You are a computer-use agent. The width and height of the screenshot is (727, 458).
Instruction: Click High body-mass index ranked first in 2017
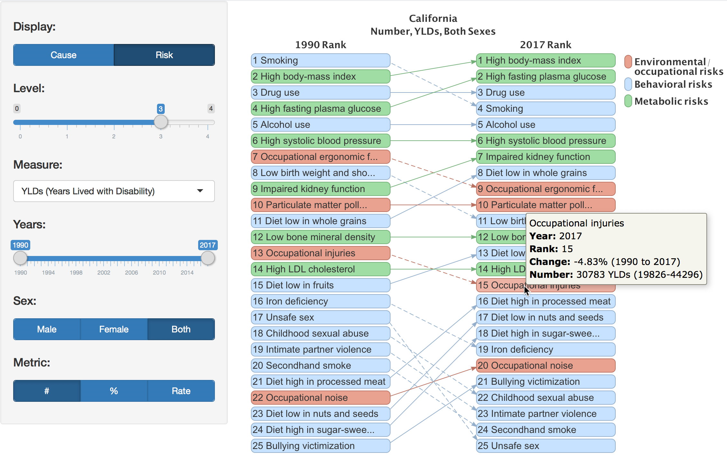[545, 60]
